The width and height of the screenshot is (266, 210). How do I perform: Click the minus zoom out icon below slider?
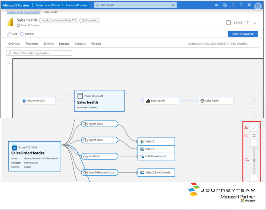(x=254, y=178)
